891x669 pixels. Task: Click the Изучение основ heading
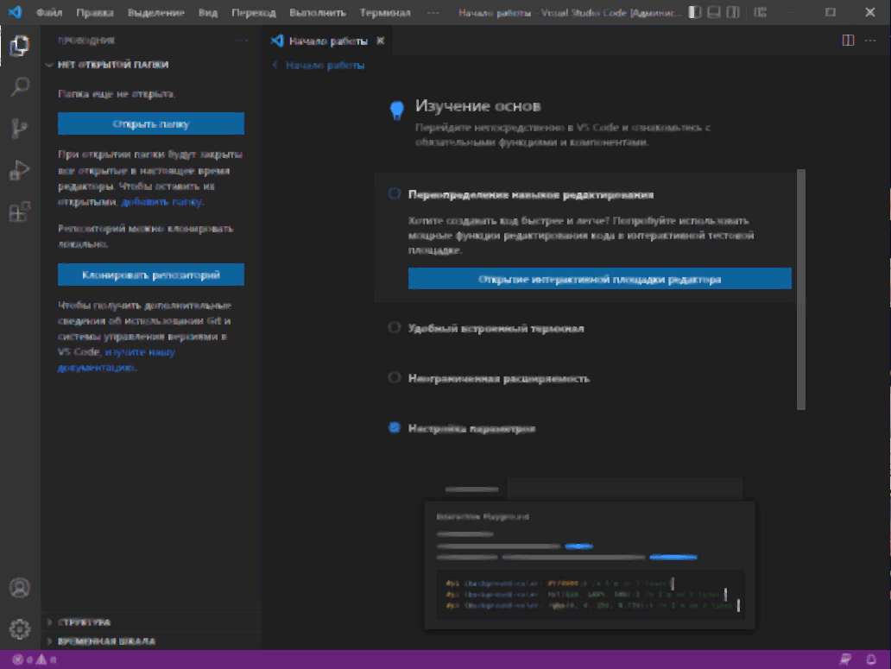click(x=477, y=105)
